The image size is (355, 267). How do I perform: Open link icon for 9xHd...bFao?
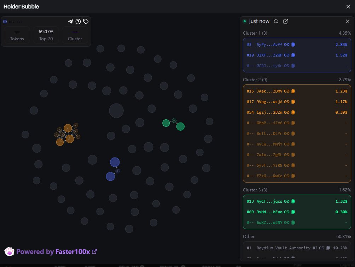(287, 212)
